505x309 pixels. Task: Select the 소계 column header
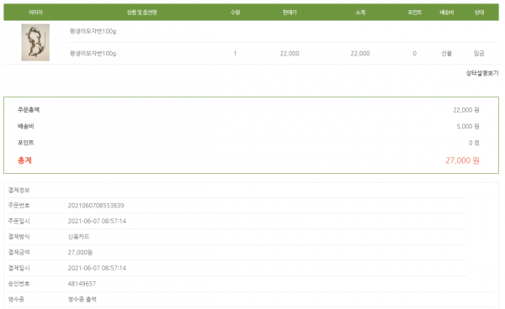coord(360,13)
